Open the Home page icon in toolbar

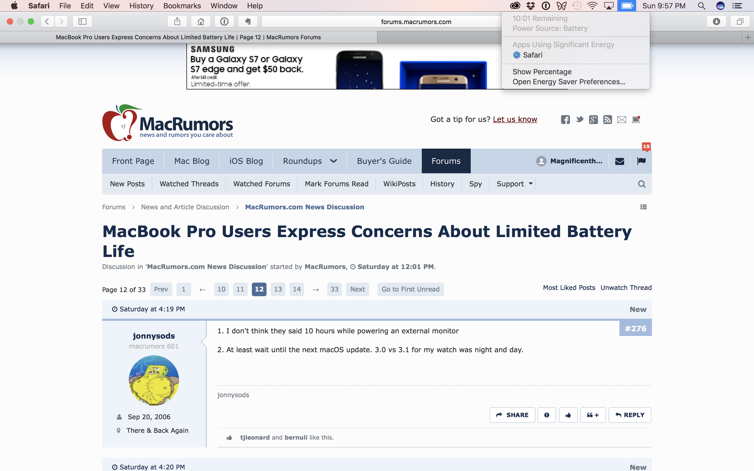point(201,21)
